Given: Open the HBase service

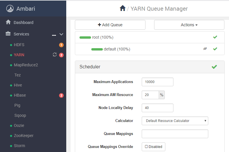Looking at the screenshot, I should pos(20,95).
